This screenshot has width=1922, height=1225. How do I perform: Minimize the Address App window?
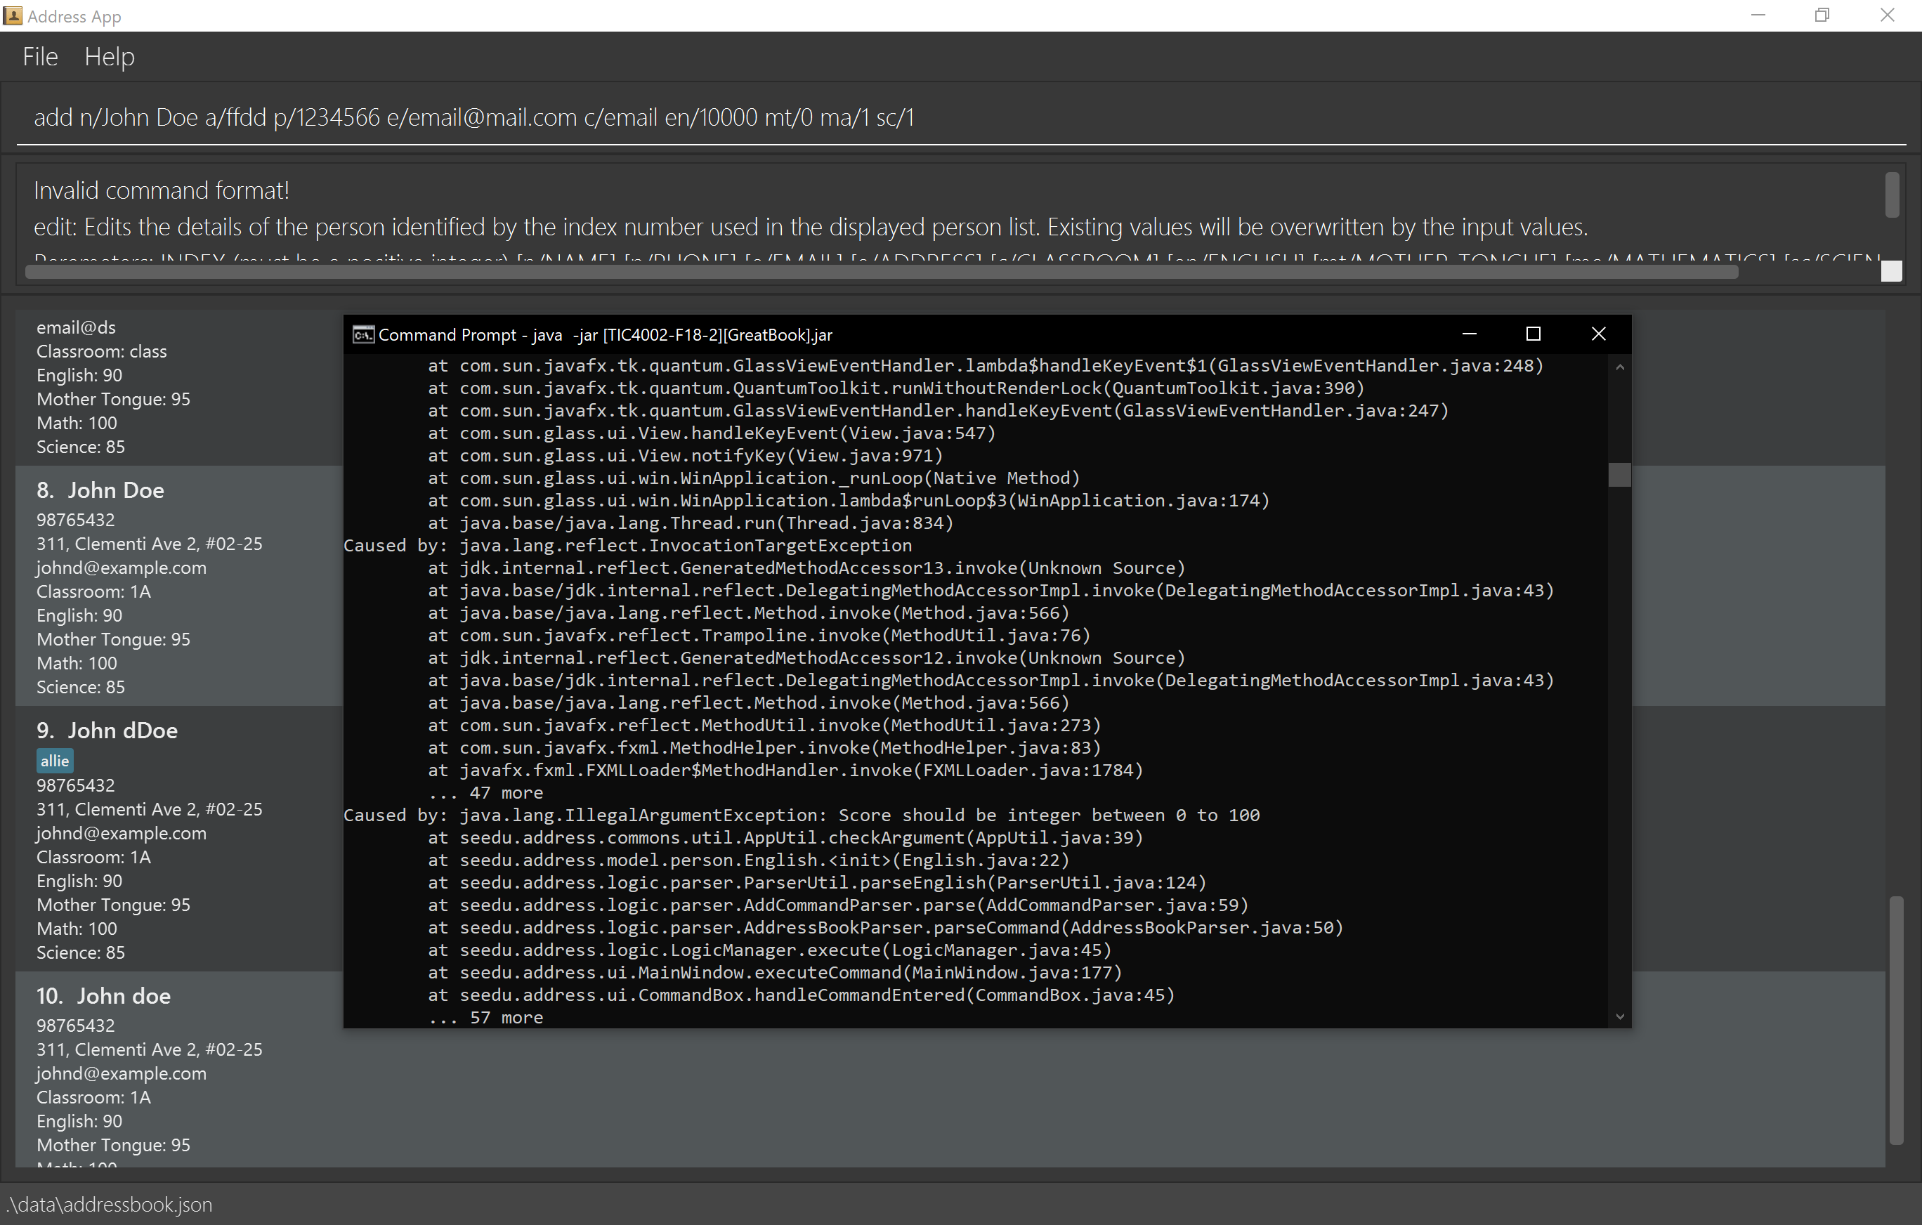[1758, 15]
